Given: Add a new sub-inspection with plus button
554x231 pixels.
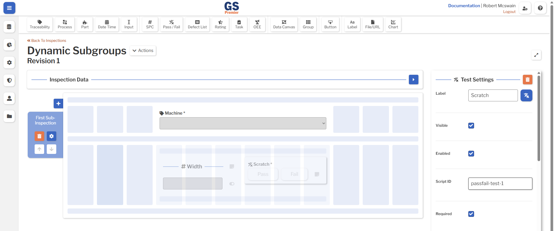Looking at the screenshot, I should 58,103.
